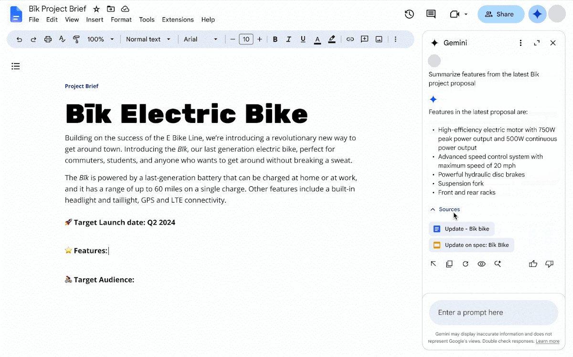
Task: Toggle the Gemini side panel button
Action: click(537, 14)
